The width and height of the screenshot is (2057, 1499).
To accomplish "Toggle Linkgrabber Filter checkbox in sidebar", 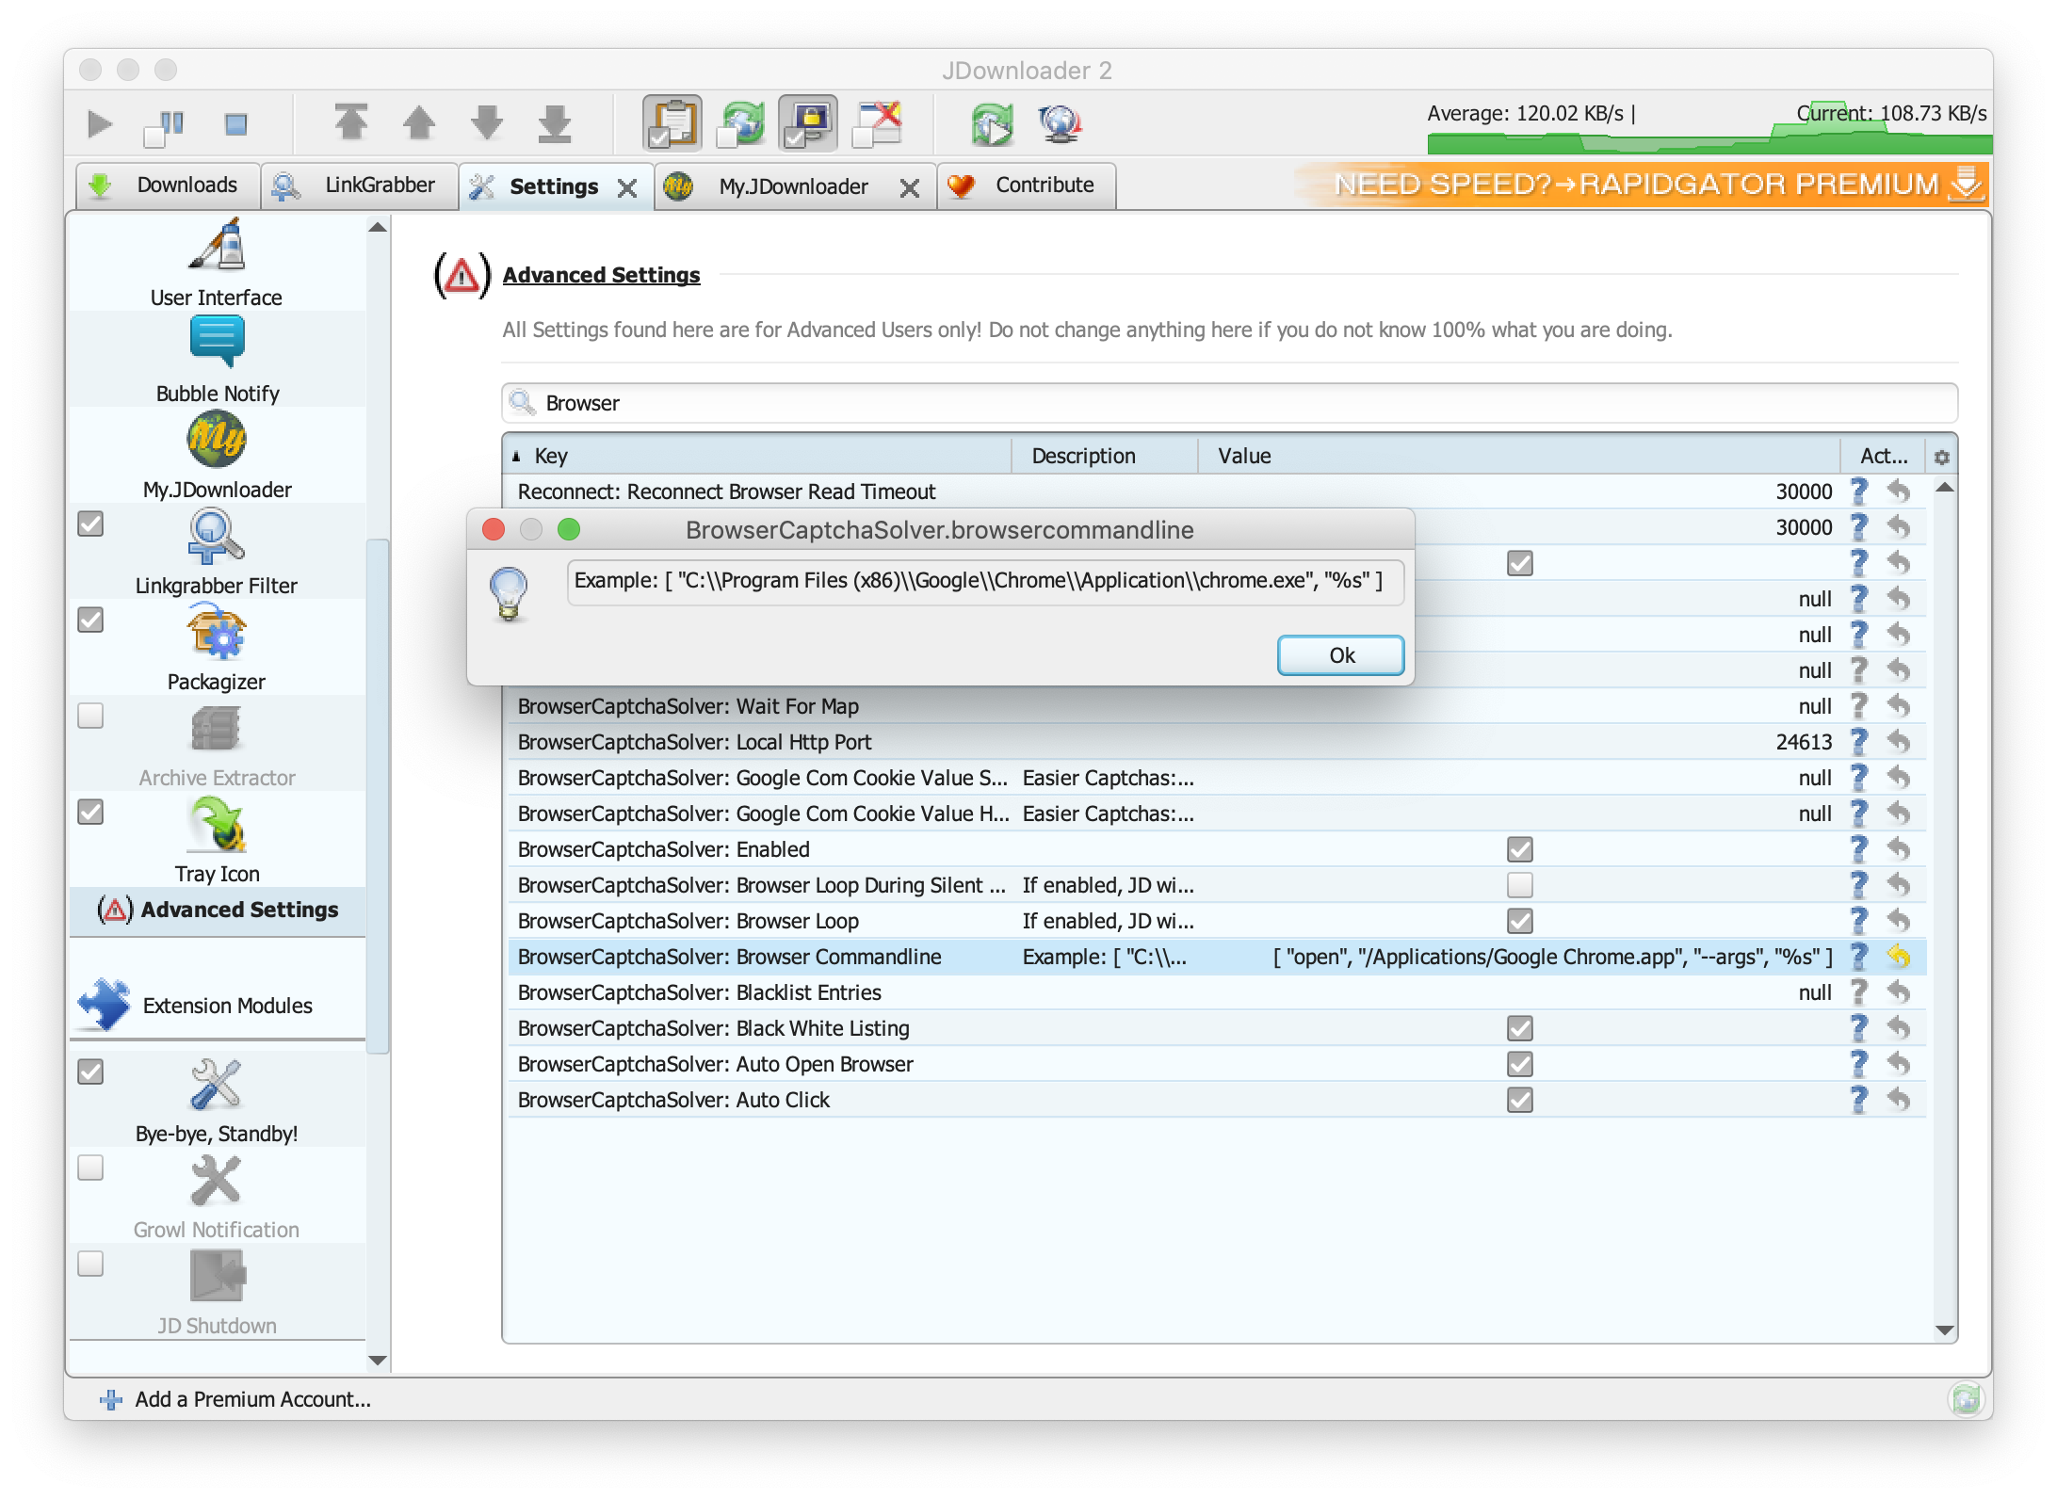I will [90, 524].
